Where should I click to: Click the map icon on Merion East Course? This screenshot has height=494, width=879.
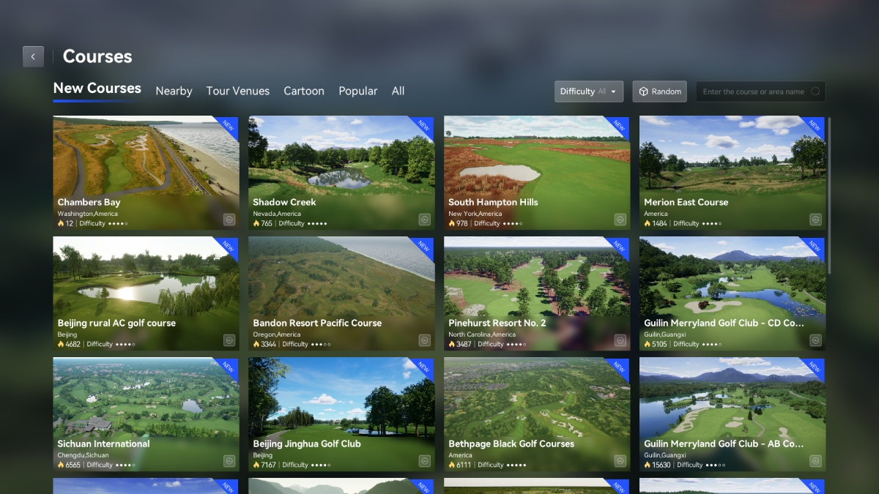click(815, 219)
